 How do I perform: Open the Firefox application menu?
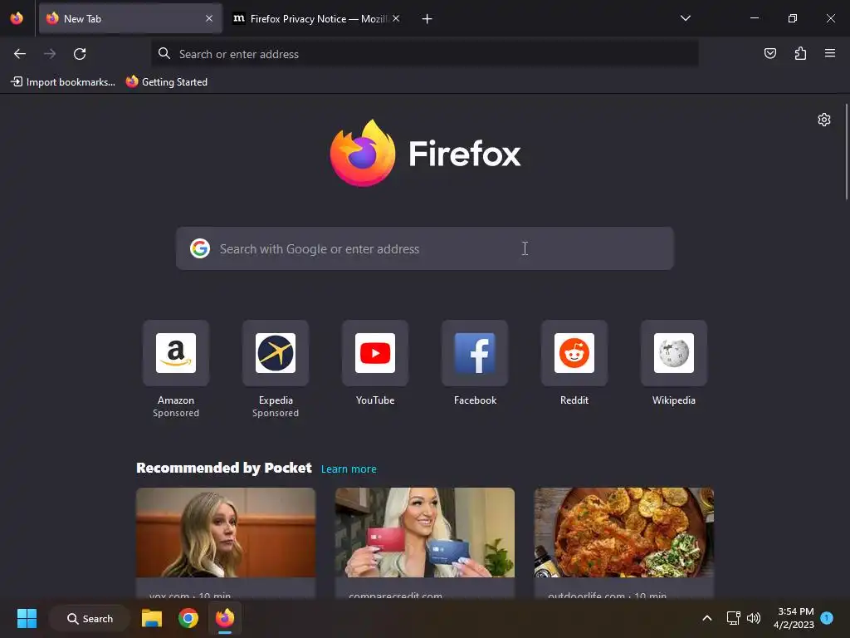(x=830, y=53)
